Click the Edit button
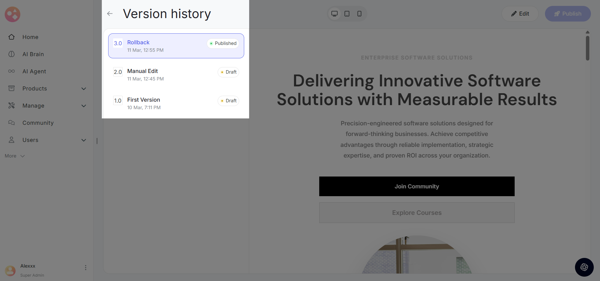 point(520,14)
